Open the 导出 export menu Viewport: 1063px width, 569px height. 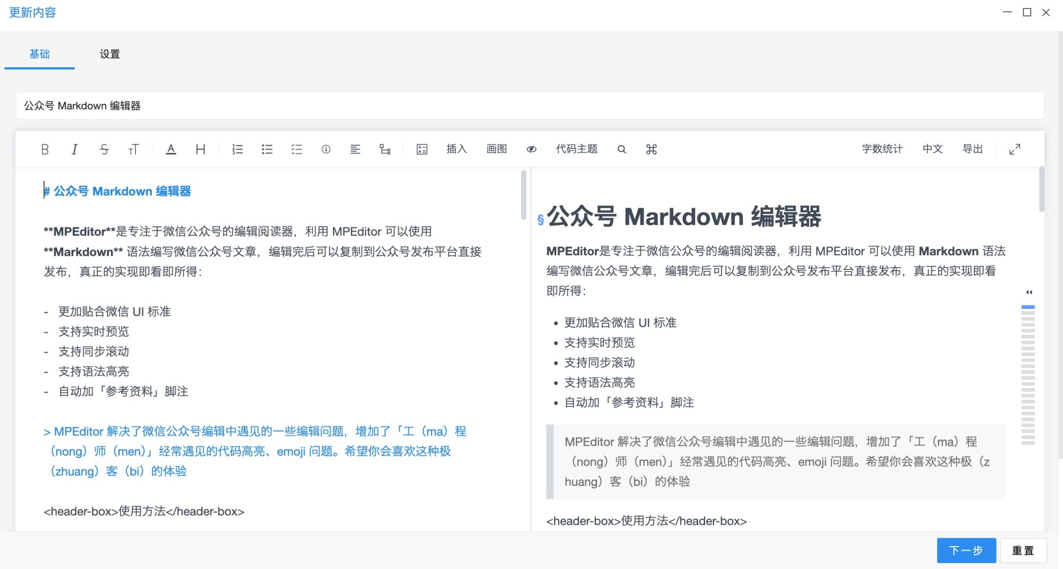[973, 149]
